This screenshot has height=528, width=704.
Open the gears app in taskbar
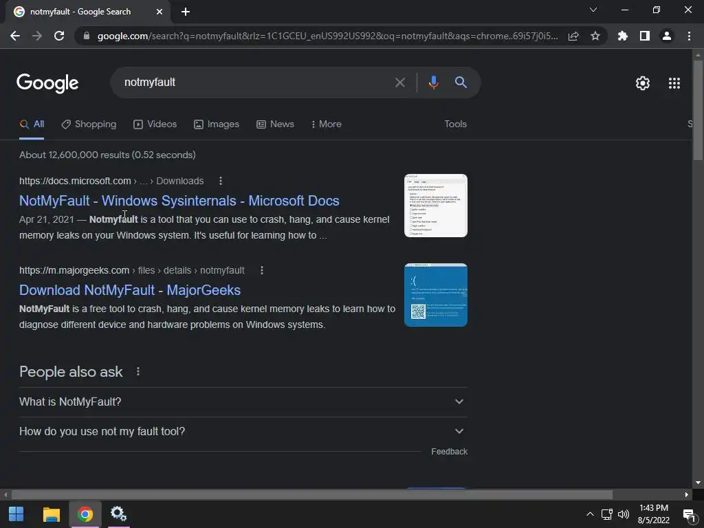[x=118, y=514]
